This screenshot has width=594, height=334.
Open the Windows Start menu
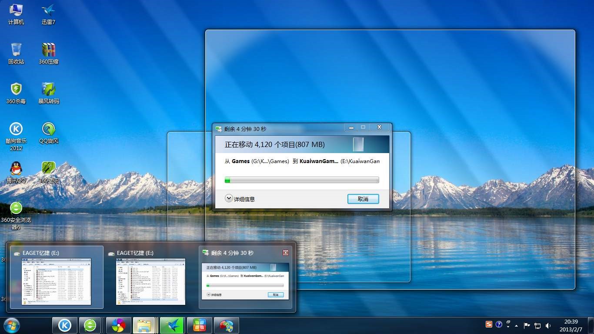[11, 324]
